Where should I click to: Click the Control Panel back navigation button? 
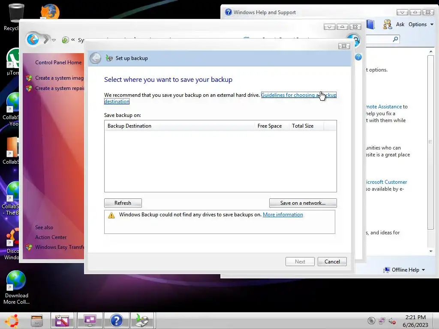point(33,39)
